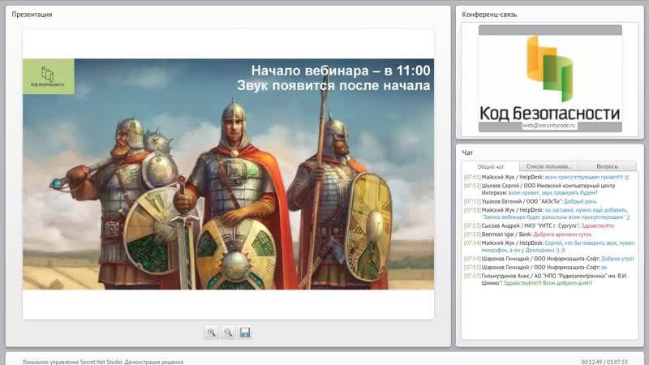Select Шаронов Геннадий 'ок' message
Image resolution: width=649 pixels, height=365 pixels.
535,268
